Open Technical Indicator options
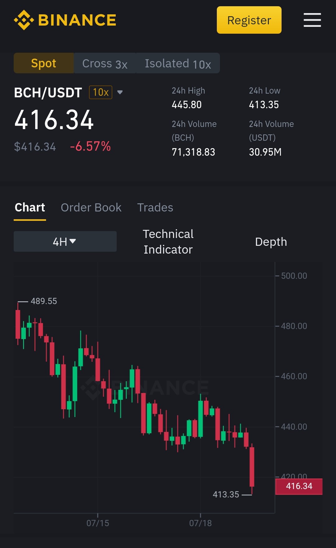 [x=168, y=242]
